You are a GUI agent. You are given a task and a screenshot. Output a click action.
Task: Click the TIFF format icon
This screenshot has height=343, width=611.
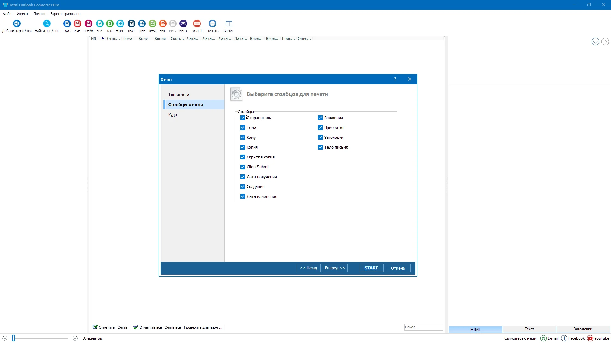click(142, 24)
